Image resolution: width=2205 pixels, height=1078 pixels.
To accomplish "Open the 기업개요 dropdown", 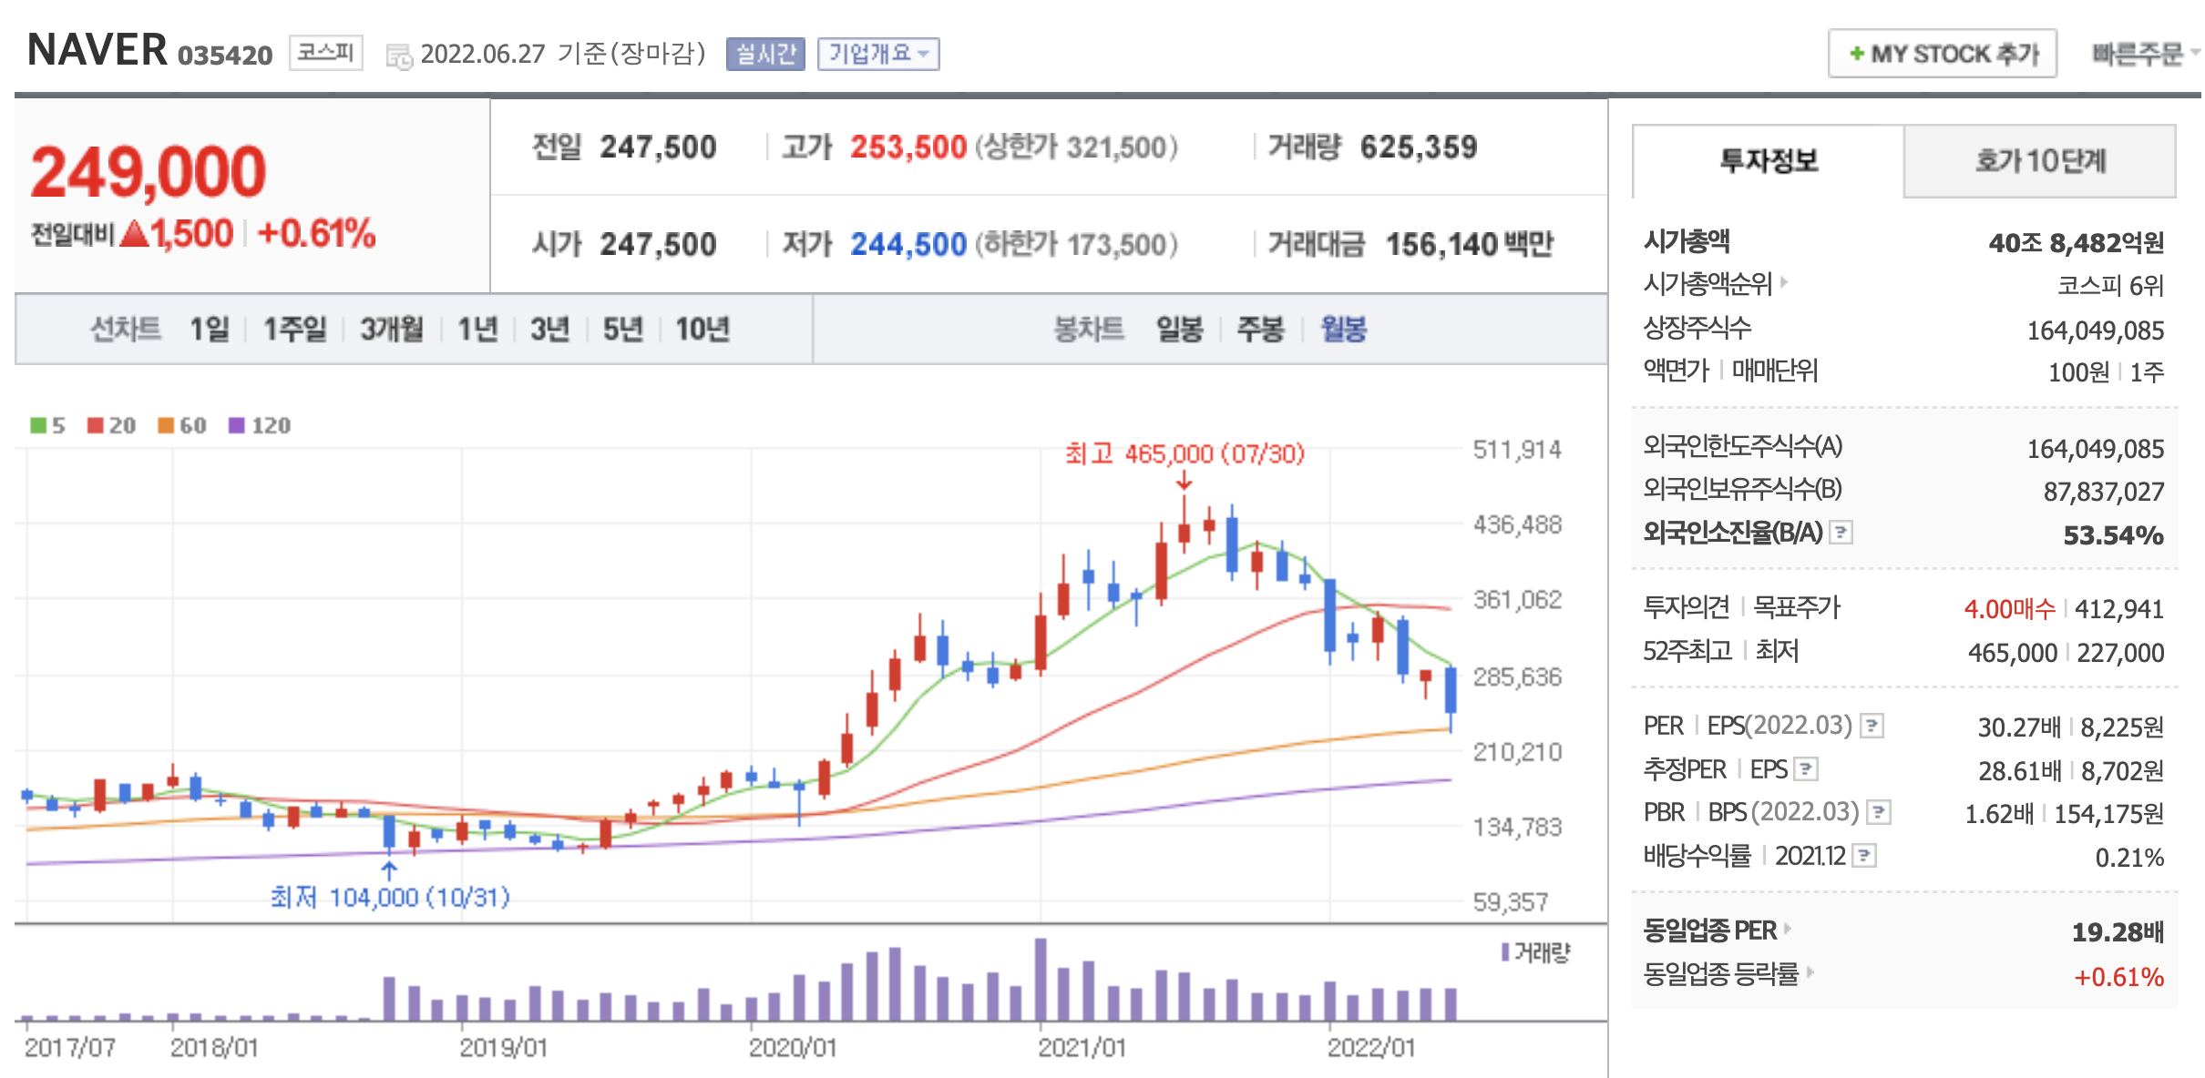I will pos(878,54).
